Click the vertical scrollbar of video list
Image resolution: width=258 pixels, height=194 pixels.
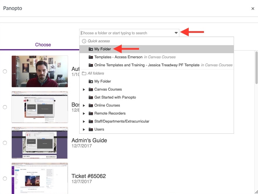[256, 68]
